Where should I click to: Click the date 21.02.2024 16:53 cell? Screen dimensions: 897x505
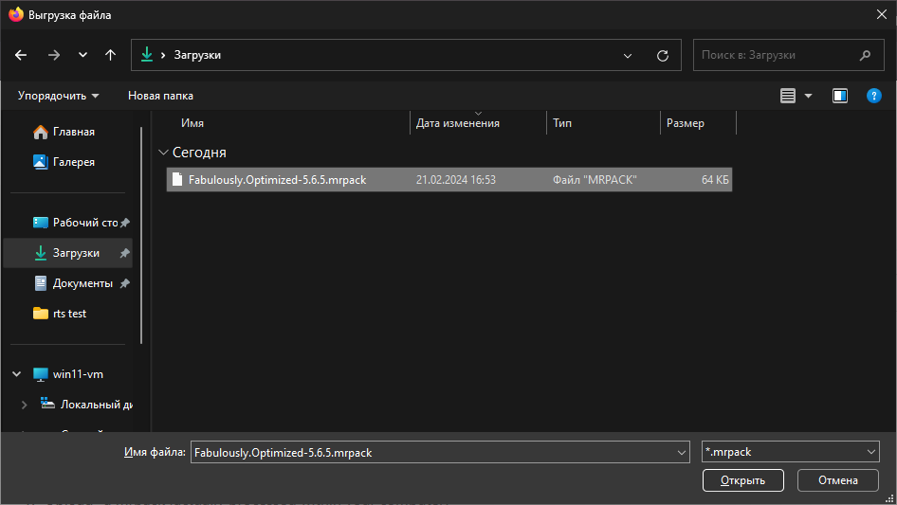coord(456,180)
